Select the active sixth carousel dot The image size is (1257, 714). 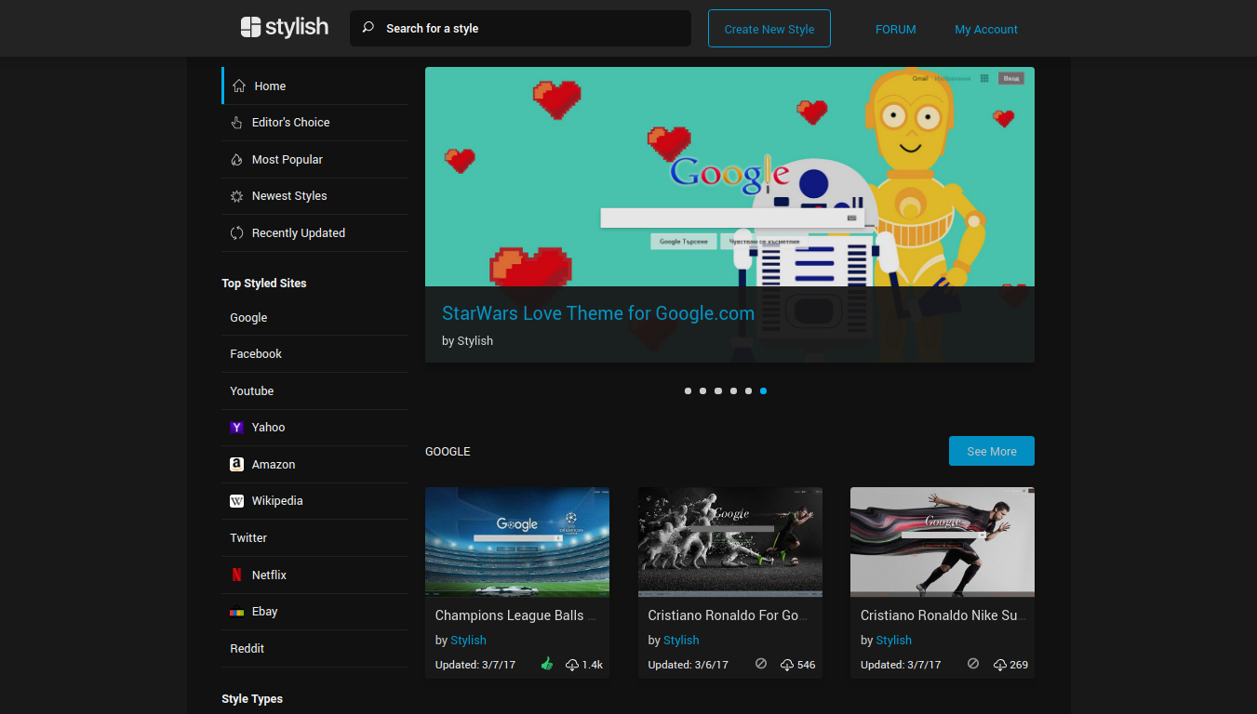[763, 391]
